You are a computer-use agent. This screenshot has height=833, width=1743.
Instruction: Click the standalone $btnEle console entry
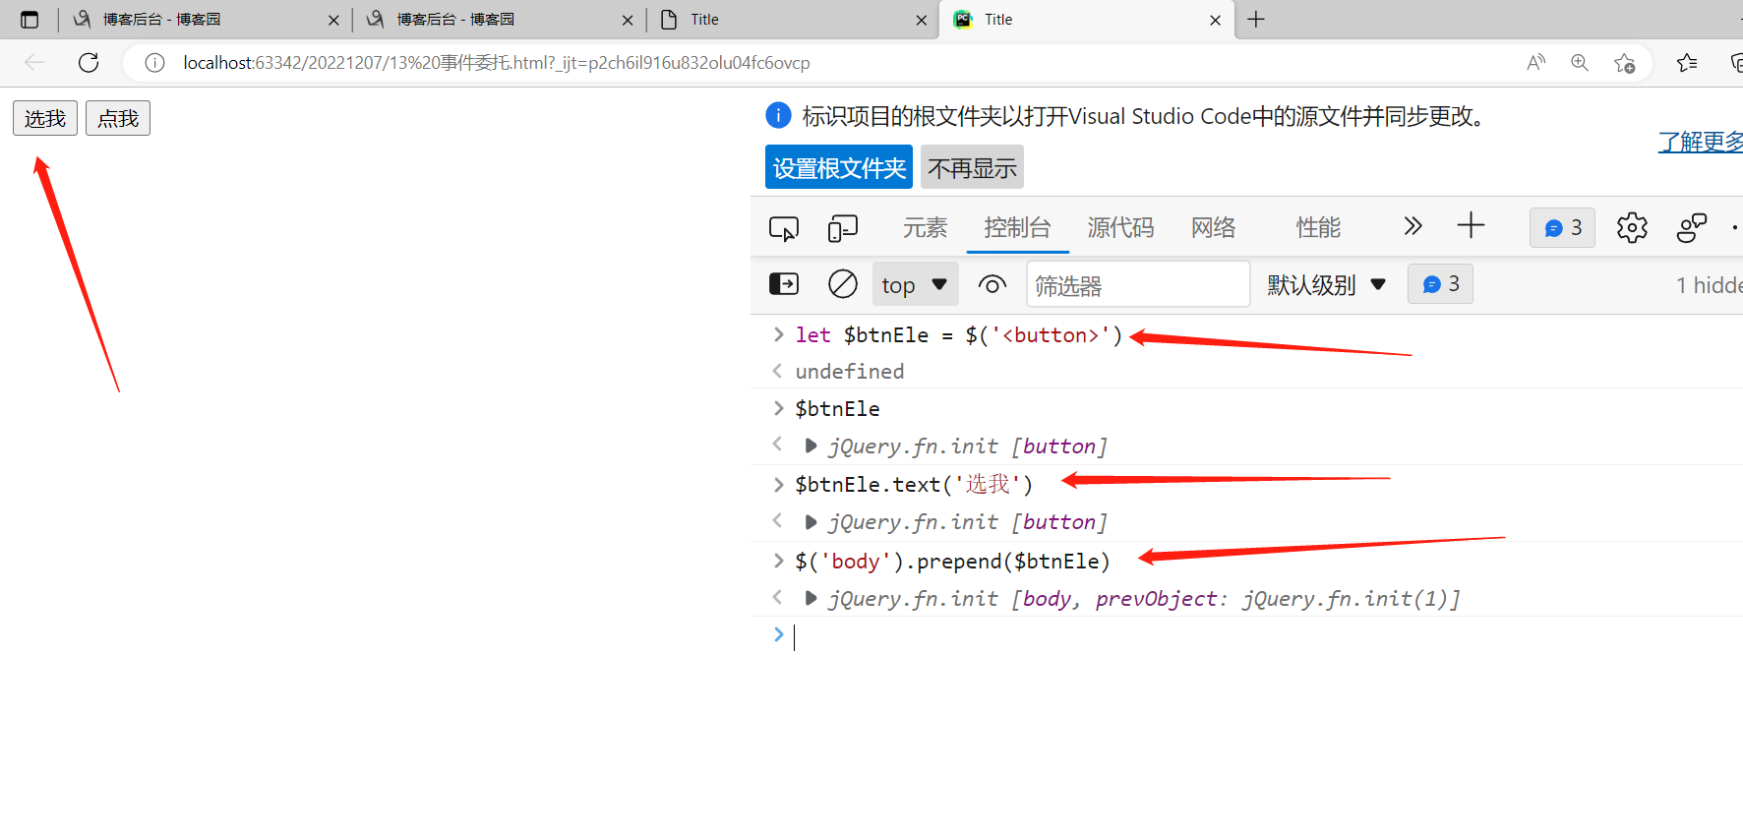(x=837, y=408)
